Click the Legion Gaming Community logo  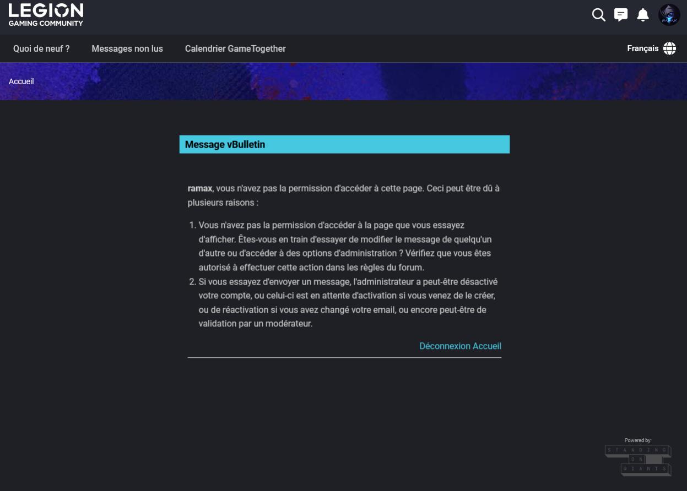coord(46,14)
